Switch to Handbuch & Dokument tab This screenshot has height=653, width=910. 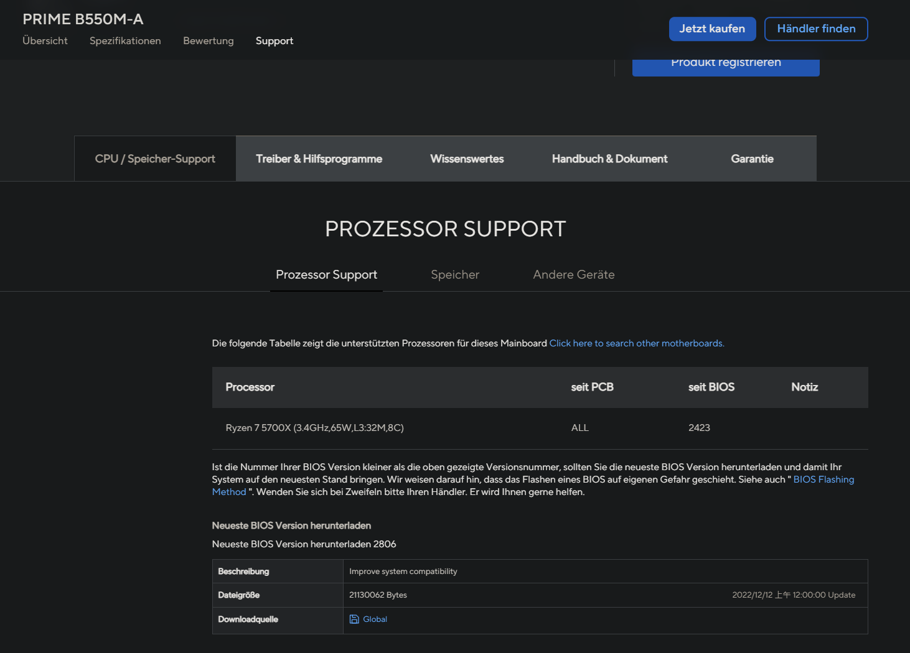609,159
